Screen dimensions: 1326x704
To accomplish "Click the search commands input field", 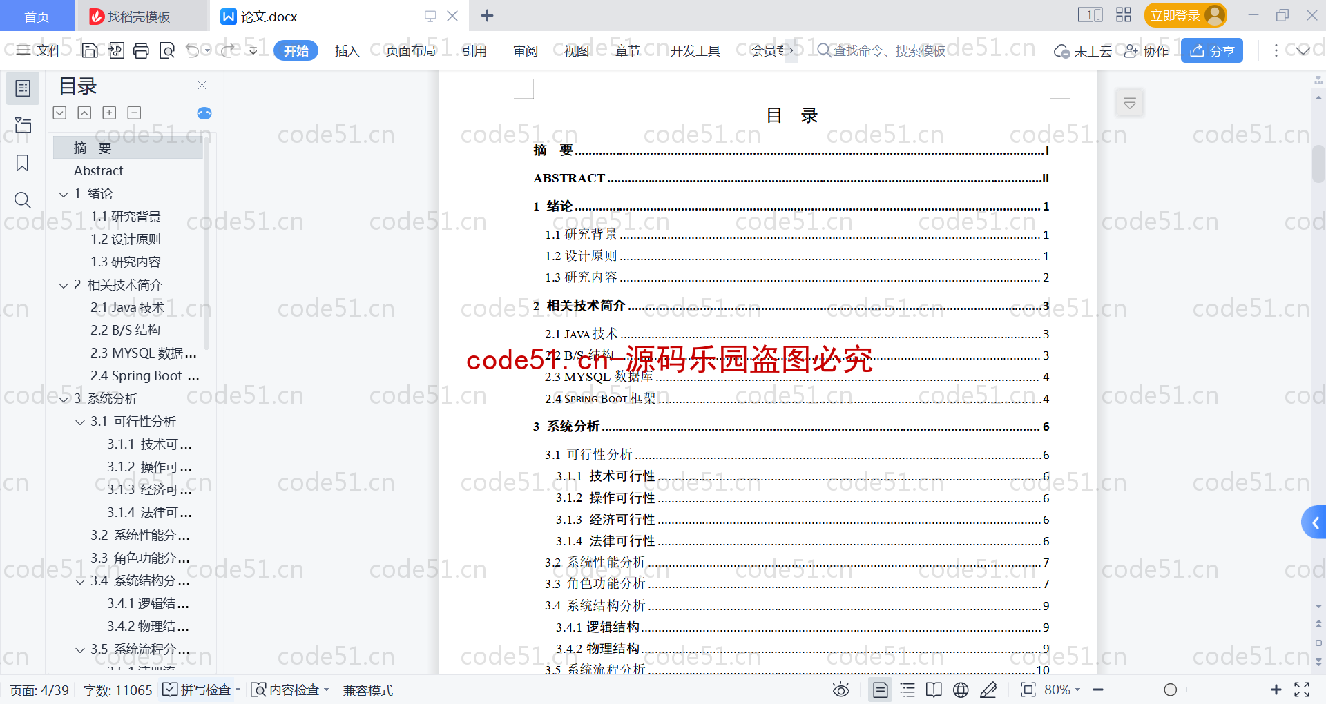I will pyautogui.click(x=882, y=50).
